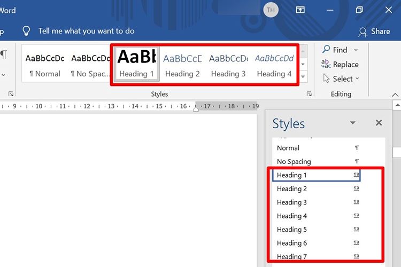Type in 'Tell me what you want to do'
This screenshot has height=267, width=401.
click(87, 31)
